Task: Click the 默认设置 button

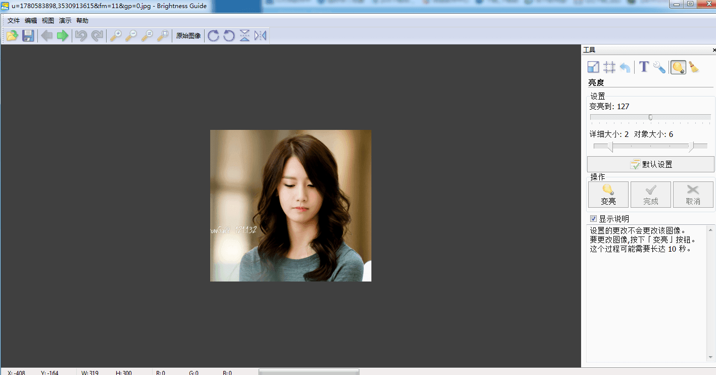Action: (651, 164)
